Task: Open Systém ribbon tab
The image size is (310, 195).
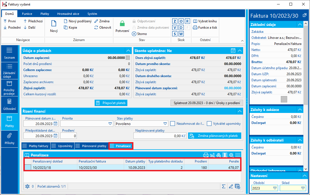Action: [x=92, y=14]
